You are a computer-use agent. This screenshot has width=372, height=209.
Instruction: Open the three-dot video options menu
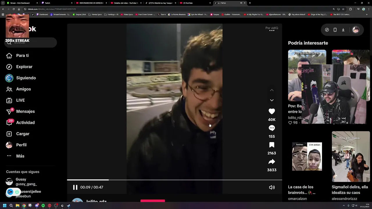coord(272,30)
